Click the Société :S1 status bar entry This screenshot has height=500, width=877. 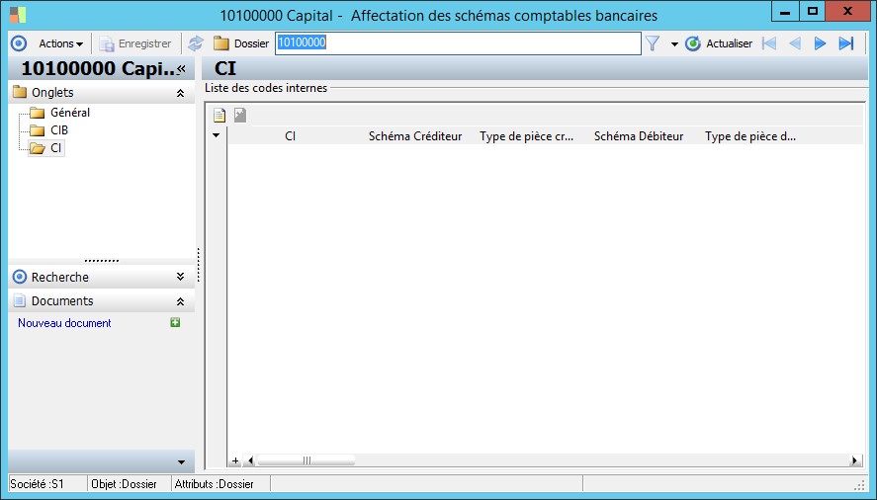click(37, 484)
